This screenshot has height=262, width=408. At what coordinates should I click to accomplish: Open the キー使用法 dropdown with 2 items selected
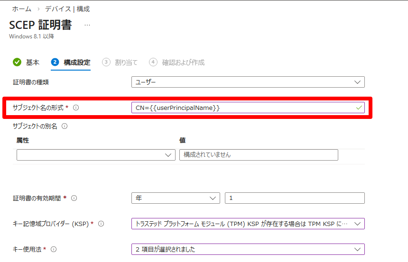coord(248,249)
